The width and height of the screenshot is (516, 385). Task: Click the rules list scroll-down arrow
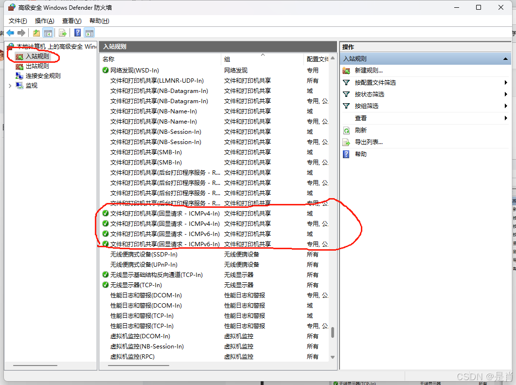[x=333, y=357]
